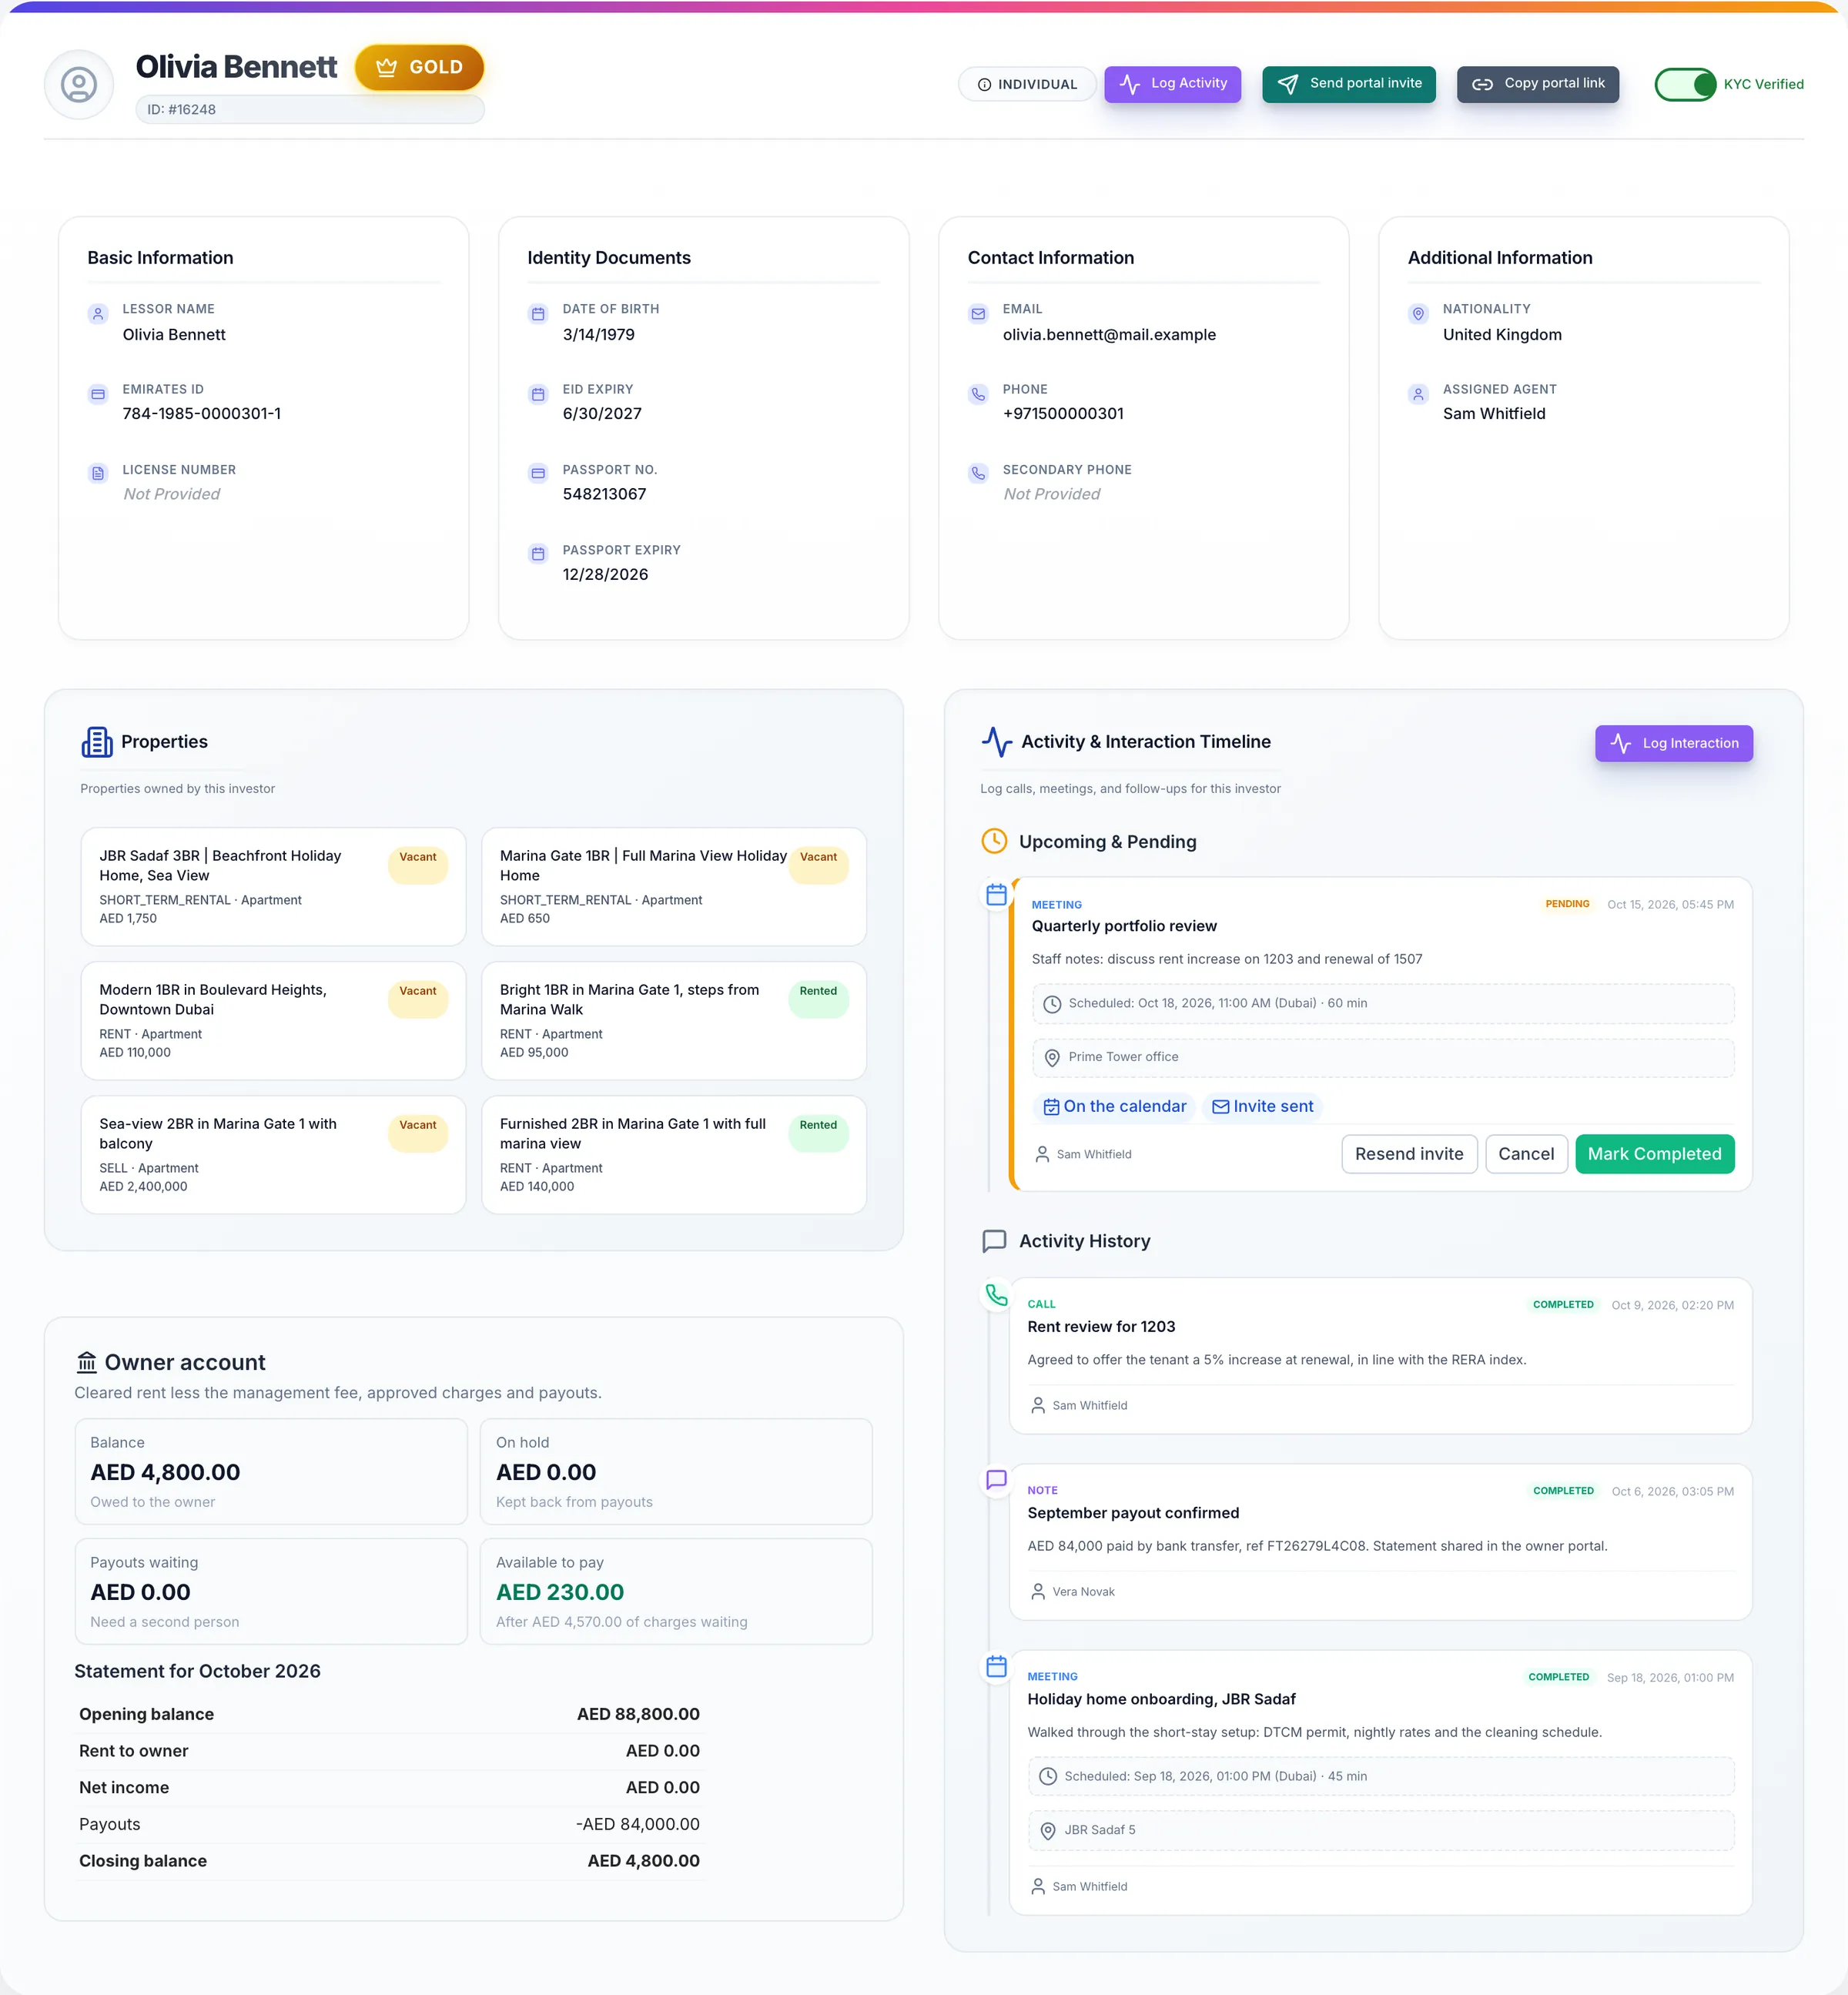Click the Activity History chat bubble icon
This screenshot has height=1995, width=1848.
(x=994, y=1241)
